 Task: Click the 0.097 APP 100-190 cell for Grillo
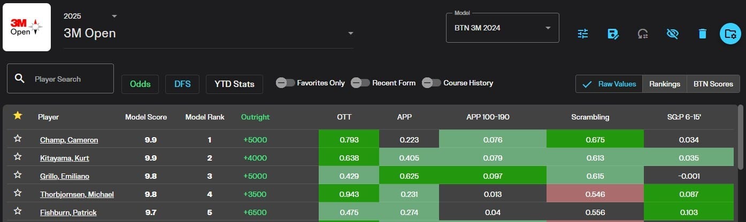click(x=493, y=175)
